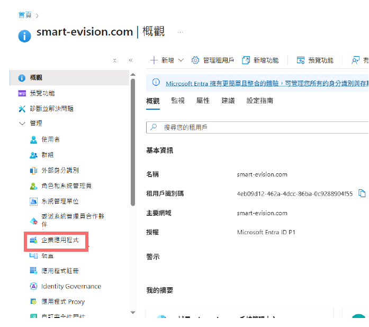
Task: Switch to the 設定指南 tab
Action: click(x=260, y=101)
